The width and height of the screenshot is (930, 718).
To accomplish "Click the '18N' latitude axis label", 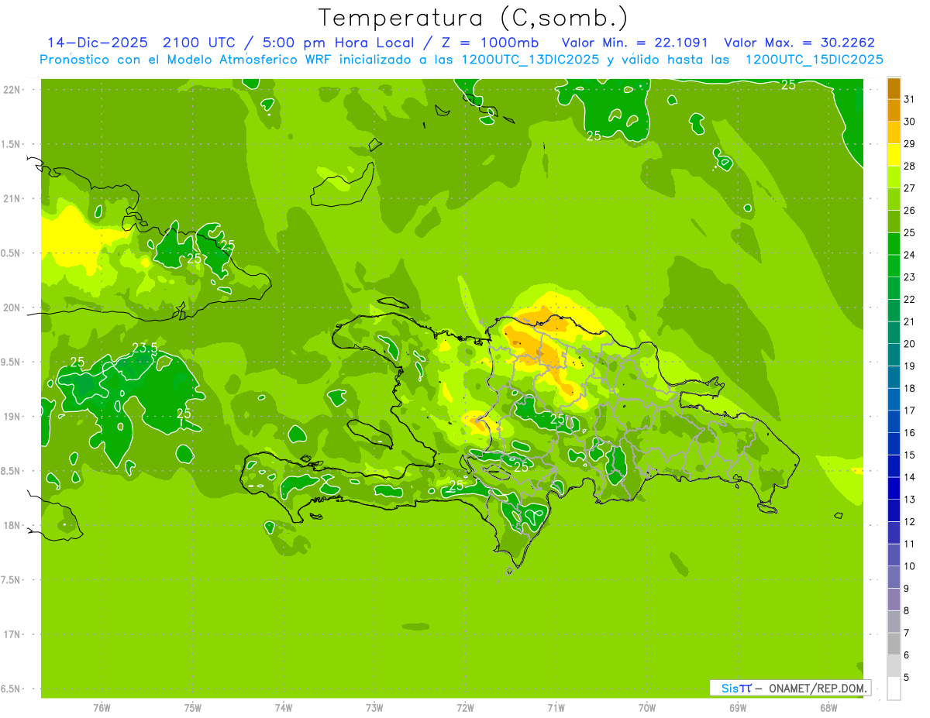I will click(12, 525).
